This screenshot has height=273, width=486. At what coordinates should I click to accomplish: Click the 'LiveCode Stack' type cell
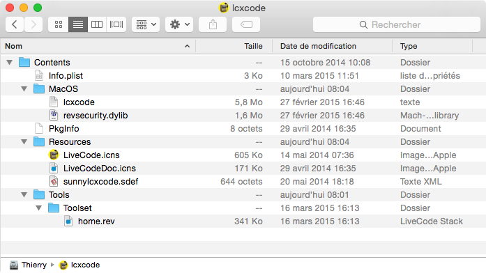tap(432, 221)
